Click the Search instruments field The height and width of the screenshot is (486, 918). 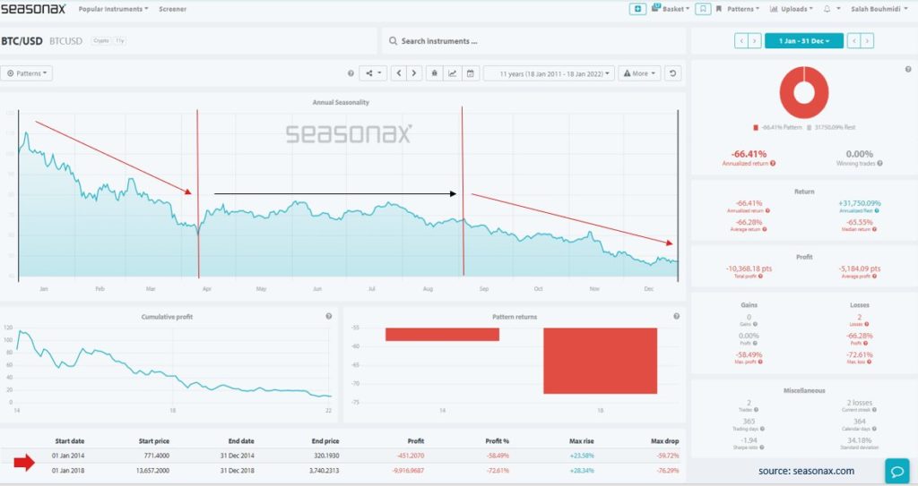pyautogui.click(x=533, y=41)
